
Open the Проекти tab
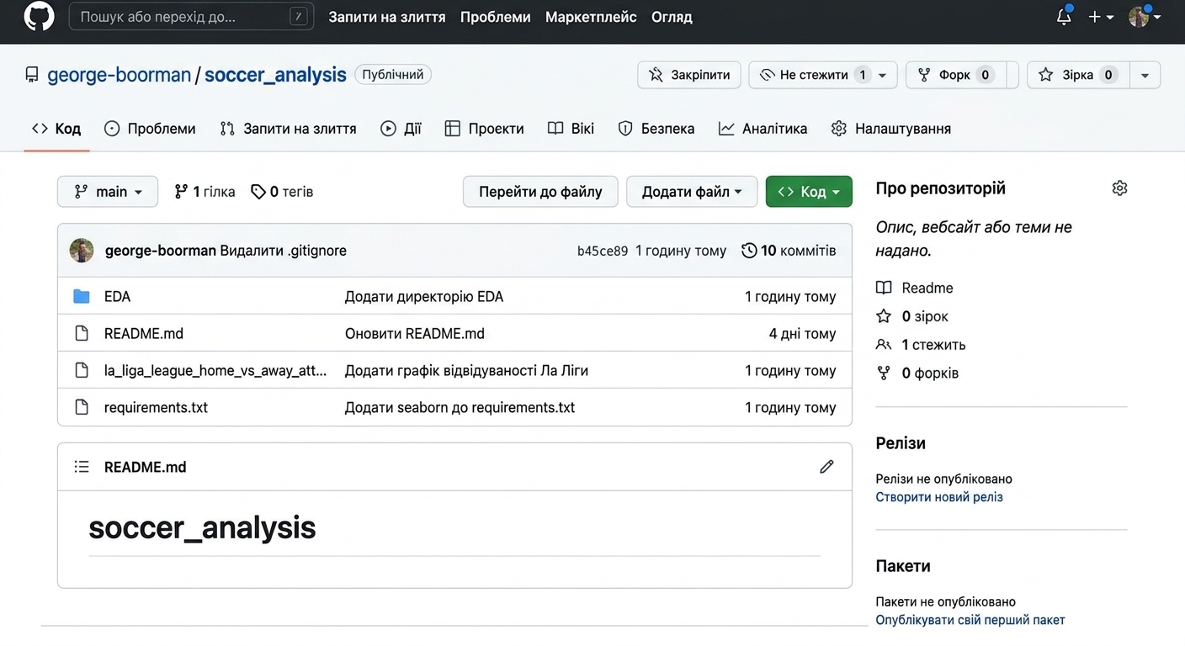484,129
